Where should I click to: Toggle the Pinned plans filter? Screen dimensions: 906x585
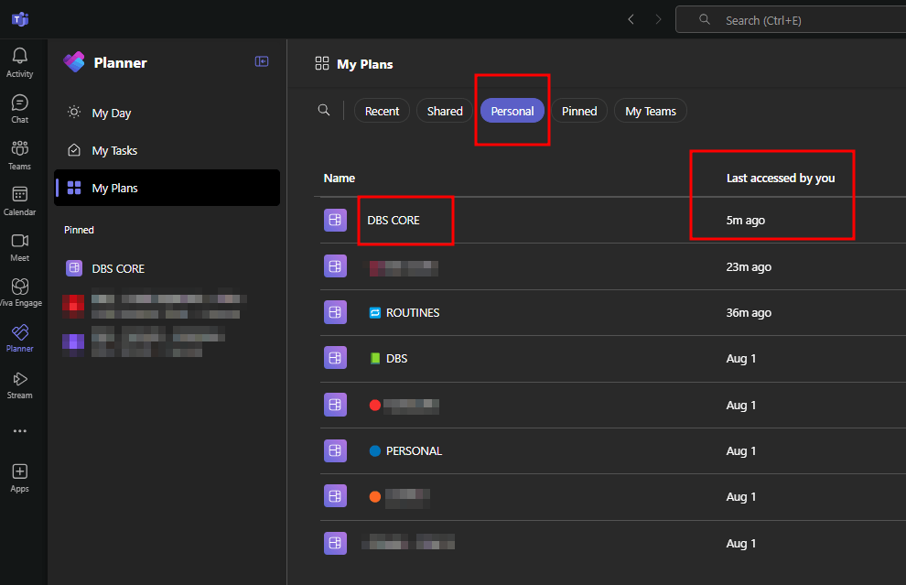click(x=578, y=110)
